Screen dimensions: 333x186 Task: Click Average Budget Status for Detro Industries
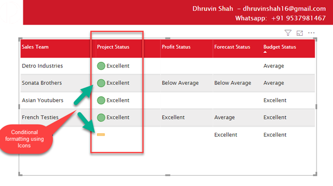274,66
